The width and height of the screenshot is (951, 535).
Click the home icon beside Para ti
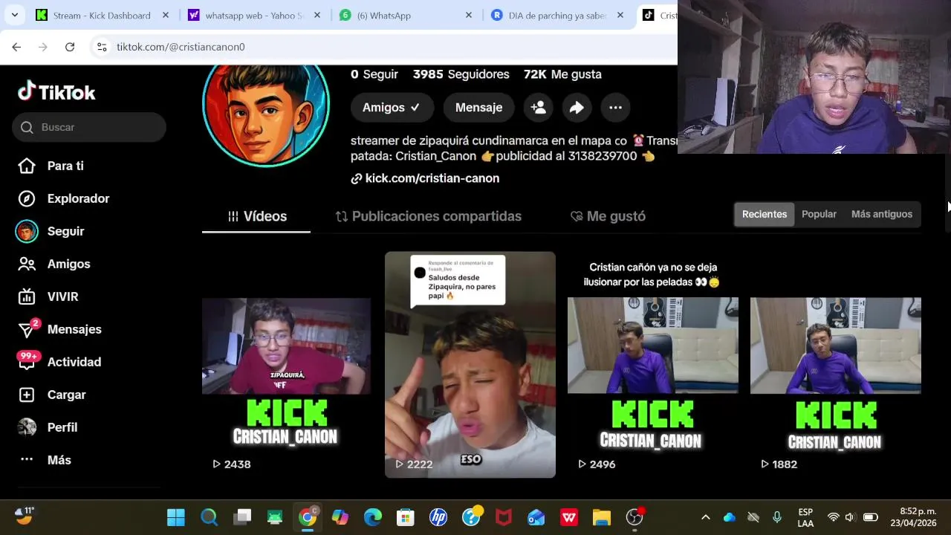(x=27, y=166)
